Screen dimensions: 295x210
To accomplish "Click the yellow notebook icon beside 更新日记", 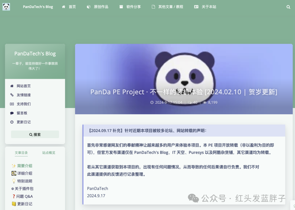I will coord(14,204).
